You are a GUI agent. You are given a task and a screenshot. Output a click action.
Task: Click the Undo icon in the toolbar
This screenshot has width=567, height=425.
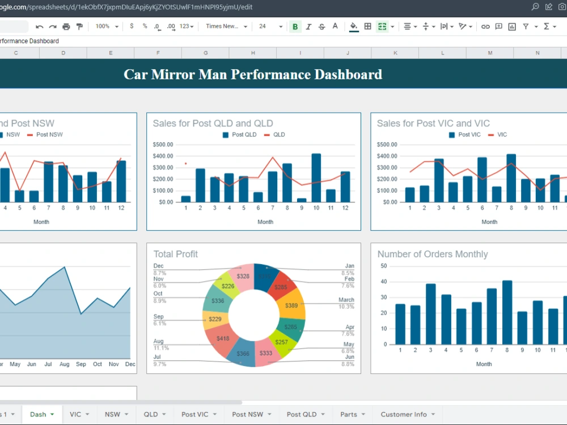tap(39, 26)
